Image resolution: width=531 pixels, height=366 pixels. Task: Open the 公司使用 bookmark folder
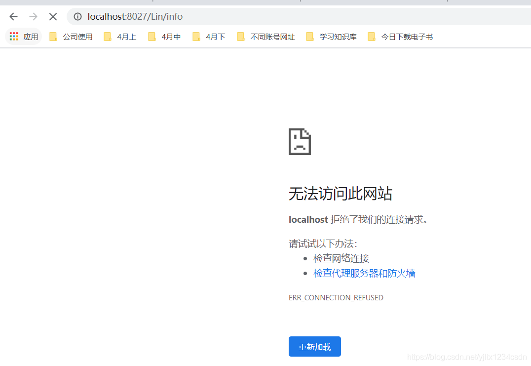pyautogui.click(x=71, y=36)
